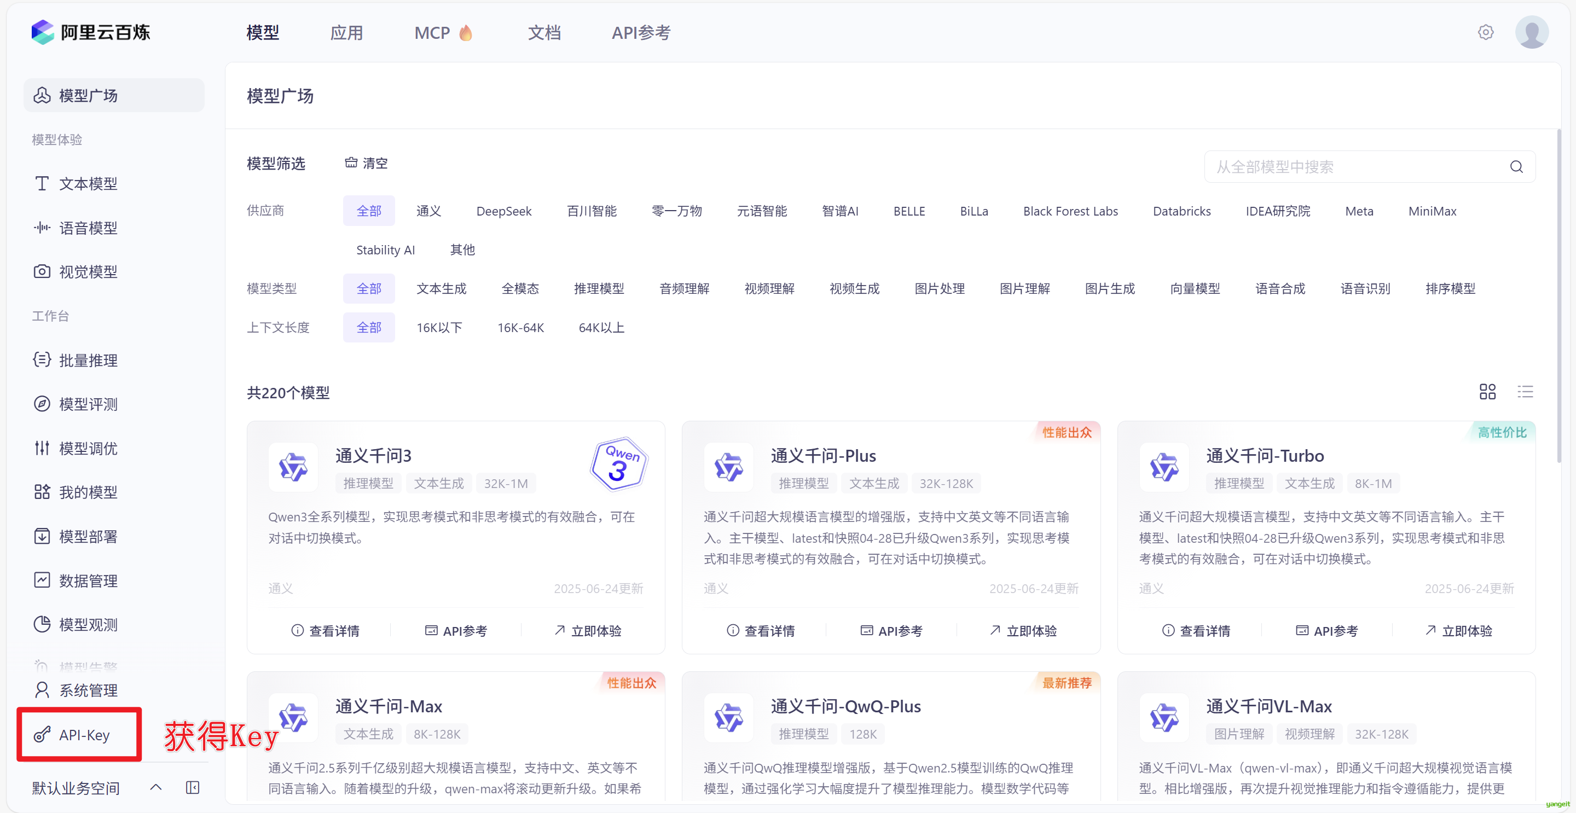The image size is (1576, 813).
Task: Click the 通义千问-Max model logo
Action: click(x=293, y=718)
